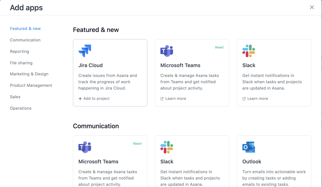Open Communication category in sidebar
Image resolution: width=322 pixels, height=187 pixels.
point(25,40)
